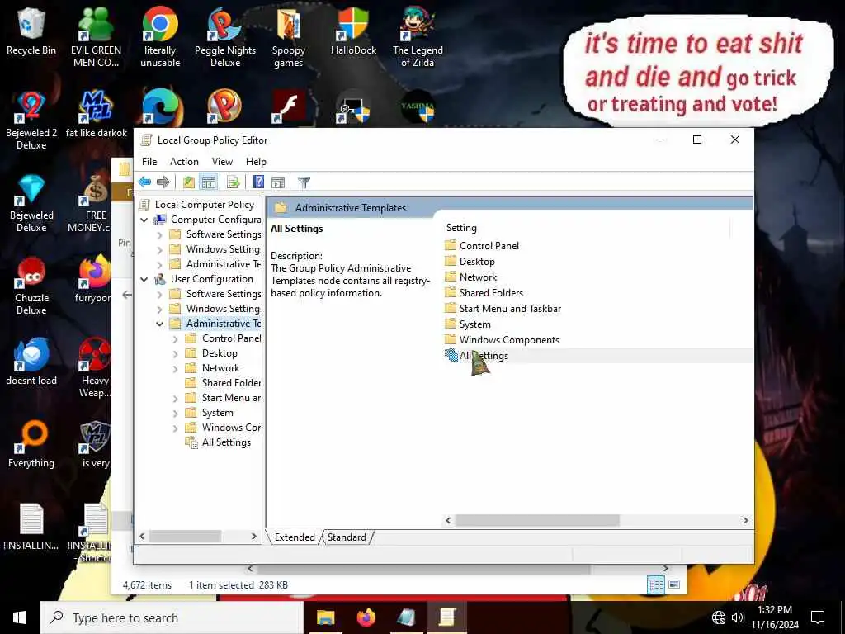Switch File Explorer to large icons view

(x=674, y=584)
